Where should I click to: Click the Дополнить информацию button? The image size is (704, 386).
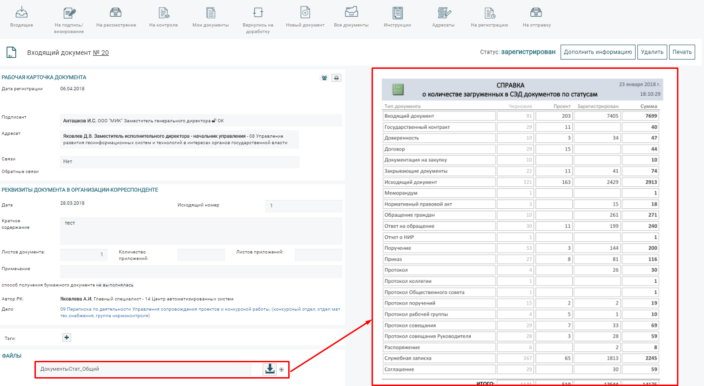tap(598, 52)
